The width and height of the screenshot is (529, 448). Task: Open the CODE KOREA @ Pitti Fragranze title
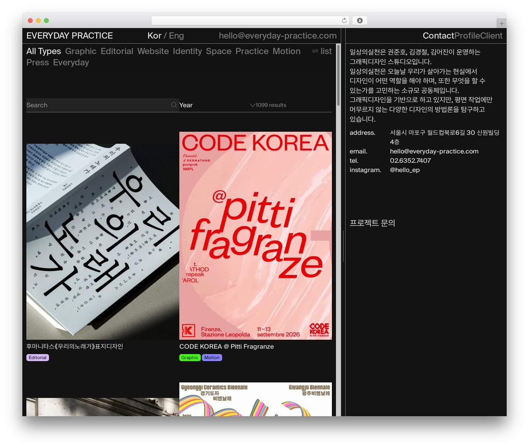tap(226, 346)
